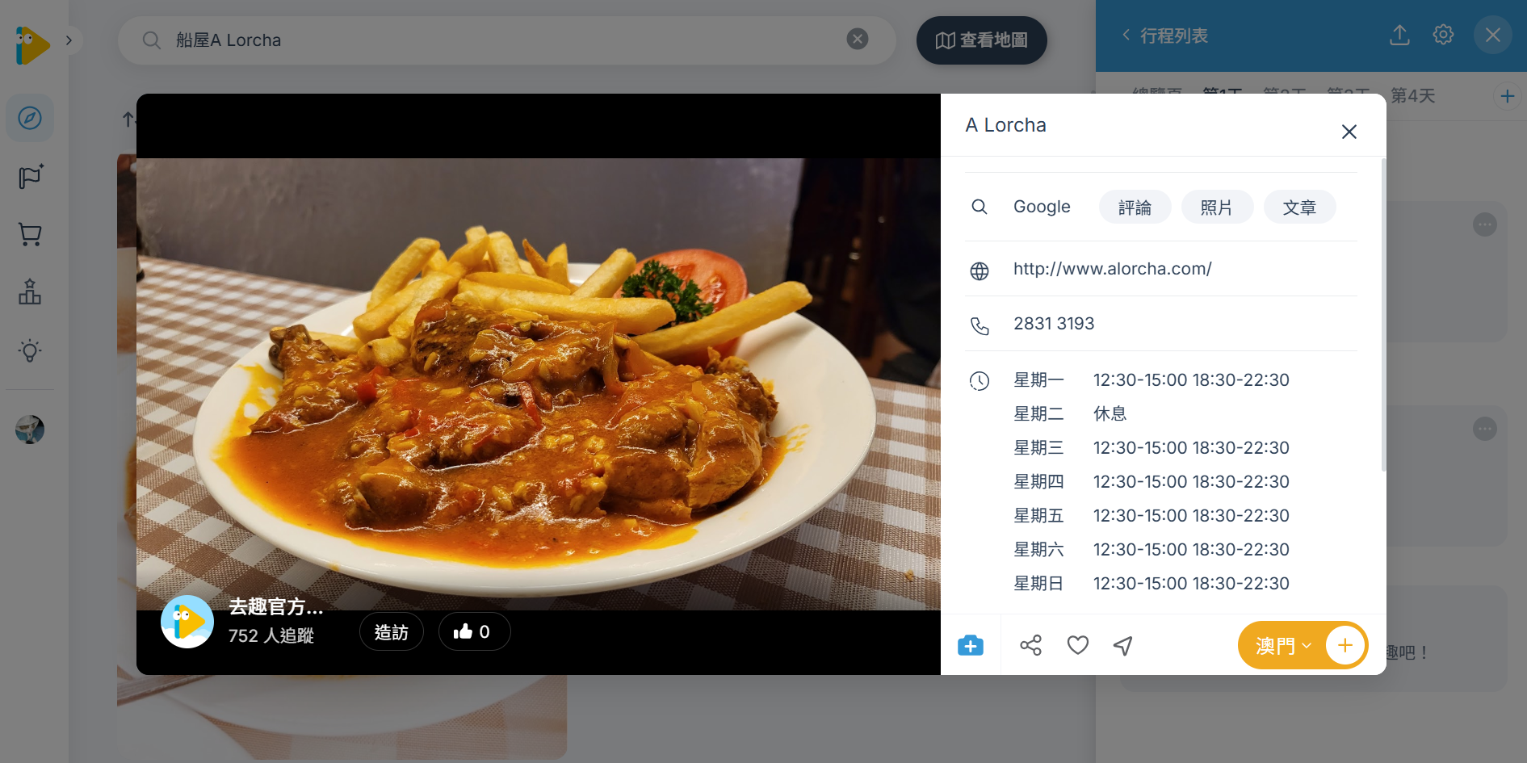The height and width of the screenshot is (763, 1527).
Task: Clear the search field text
Action: pyautogui.click(x=858, y=39)
